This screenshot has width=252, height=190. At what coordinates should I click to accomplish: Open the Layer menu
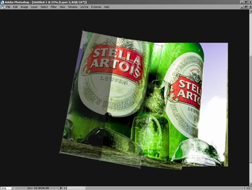[34, 7]
